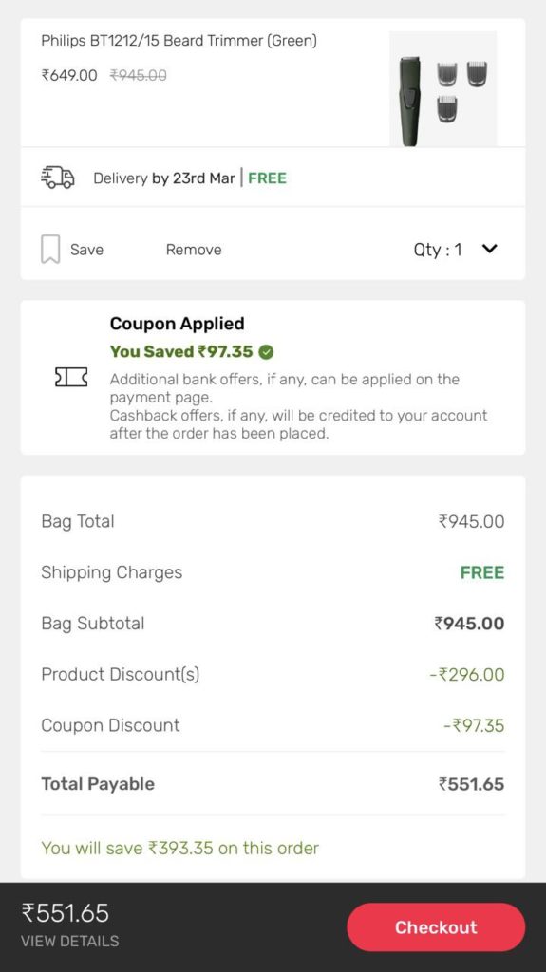
Task: Click the Coupon Applied heading
Action: point(177,324)
